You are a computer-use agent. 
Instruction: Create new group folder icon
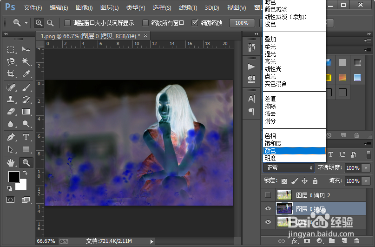click(x=332, y=241)
